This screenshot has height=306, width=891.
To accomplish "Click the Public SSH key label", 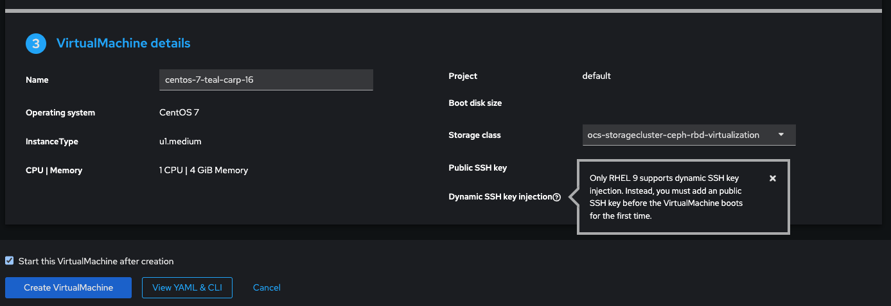I will click(477, 168).
